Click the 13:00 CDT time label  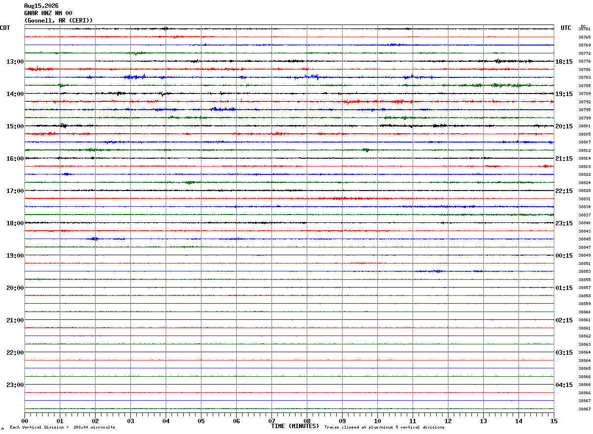(15, 62)
